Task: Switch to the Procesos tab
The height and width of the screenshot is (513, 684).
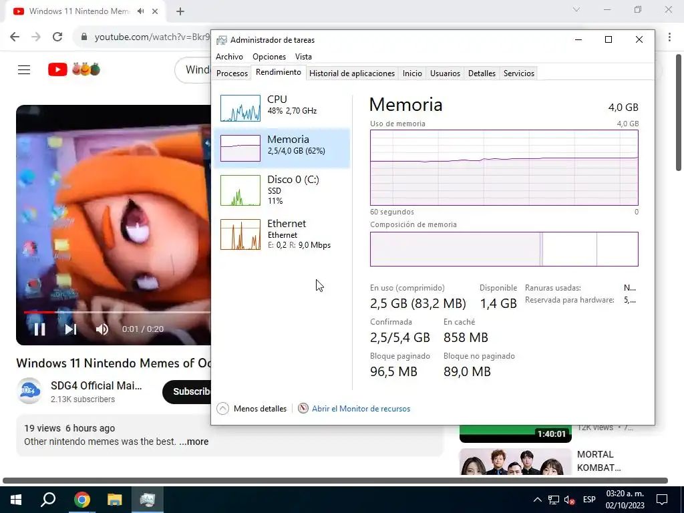Action: pyautogui.click(x=232, y=73)
